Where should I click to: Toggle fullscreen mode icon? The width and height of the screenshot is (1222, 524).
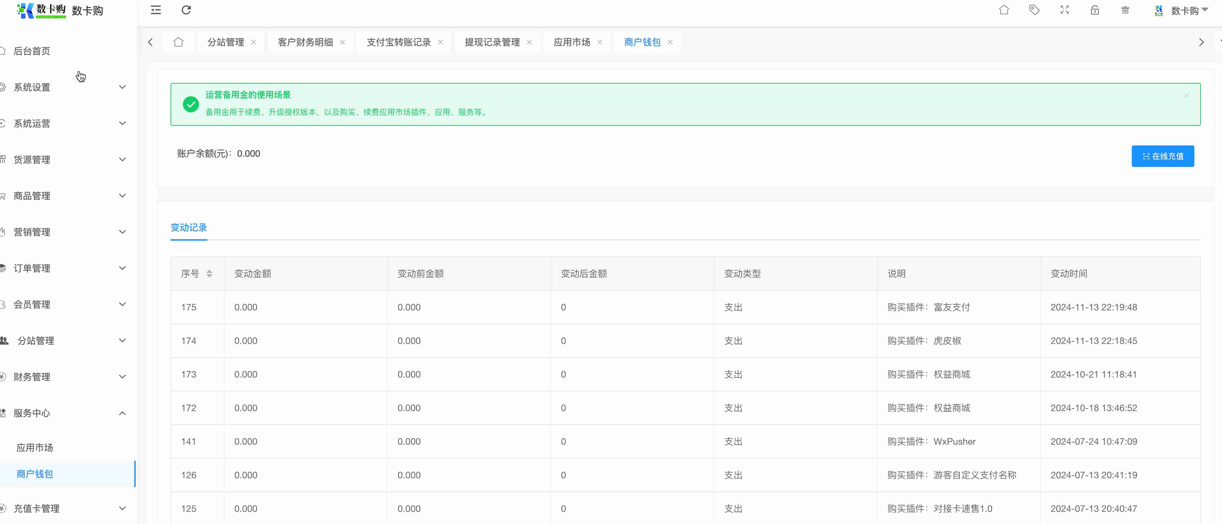coord(1065,10)
